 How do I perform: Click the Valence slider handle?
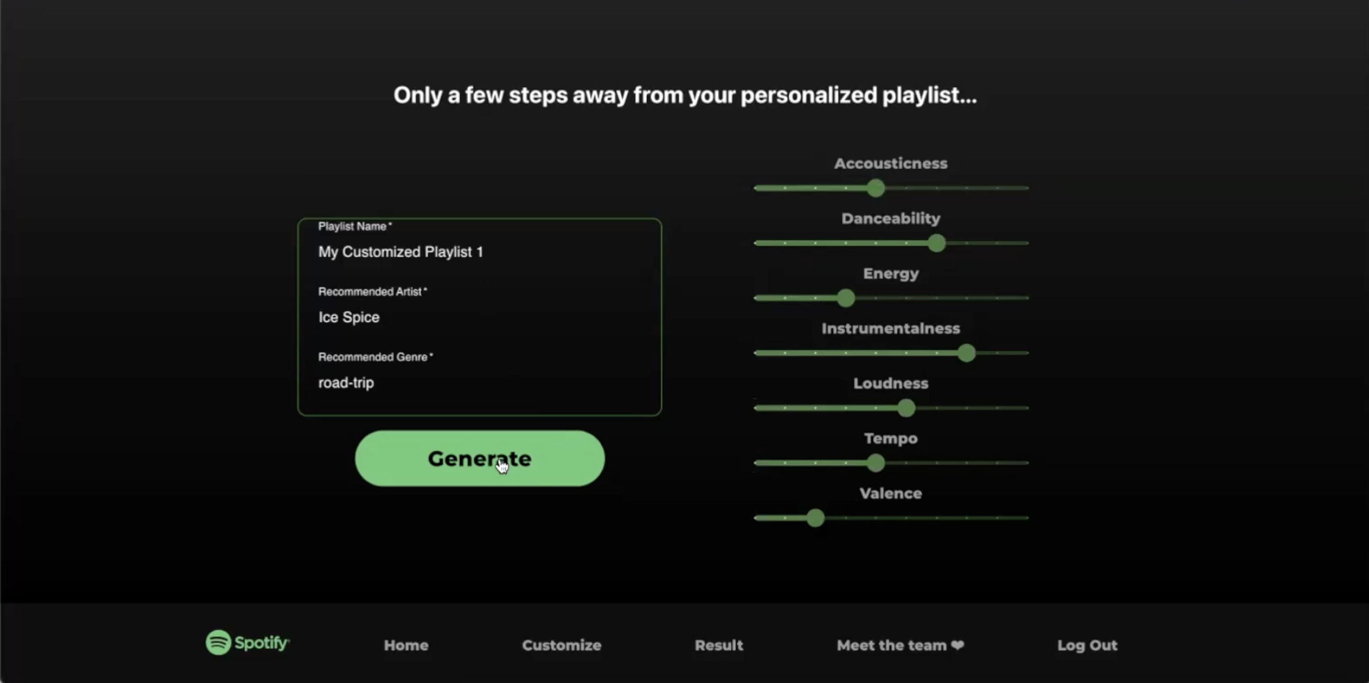tap(815, 518)
